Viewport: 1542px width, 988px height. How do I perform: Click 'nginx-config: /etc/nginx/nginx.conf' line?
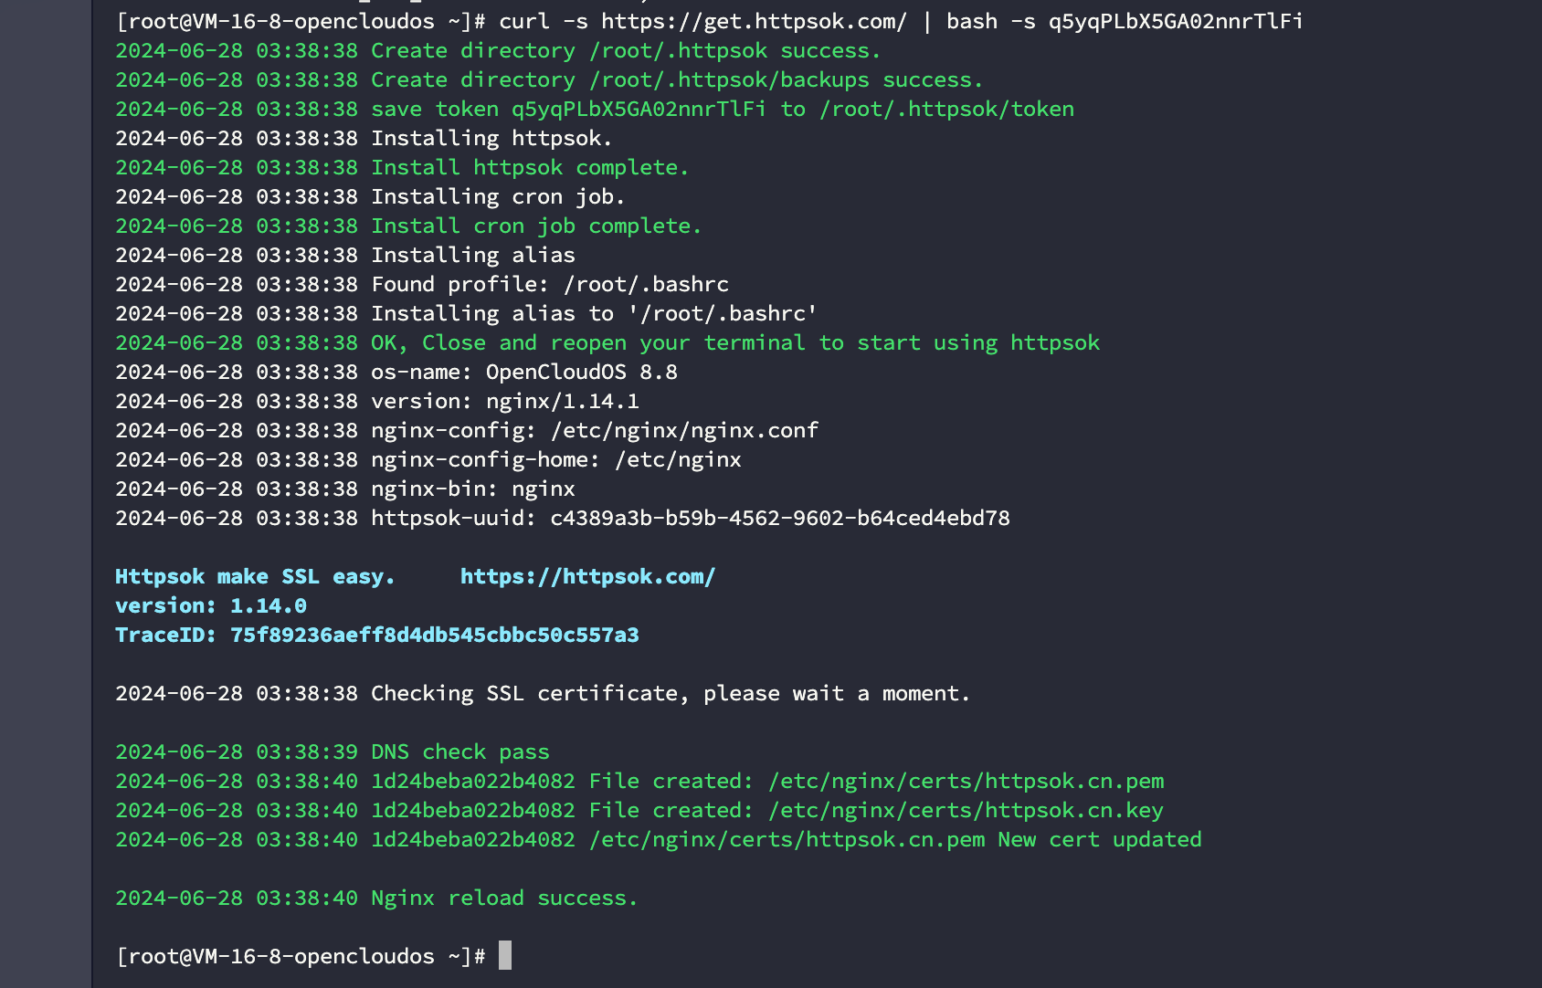tap(467, 430)
